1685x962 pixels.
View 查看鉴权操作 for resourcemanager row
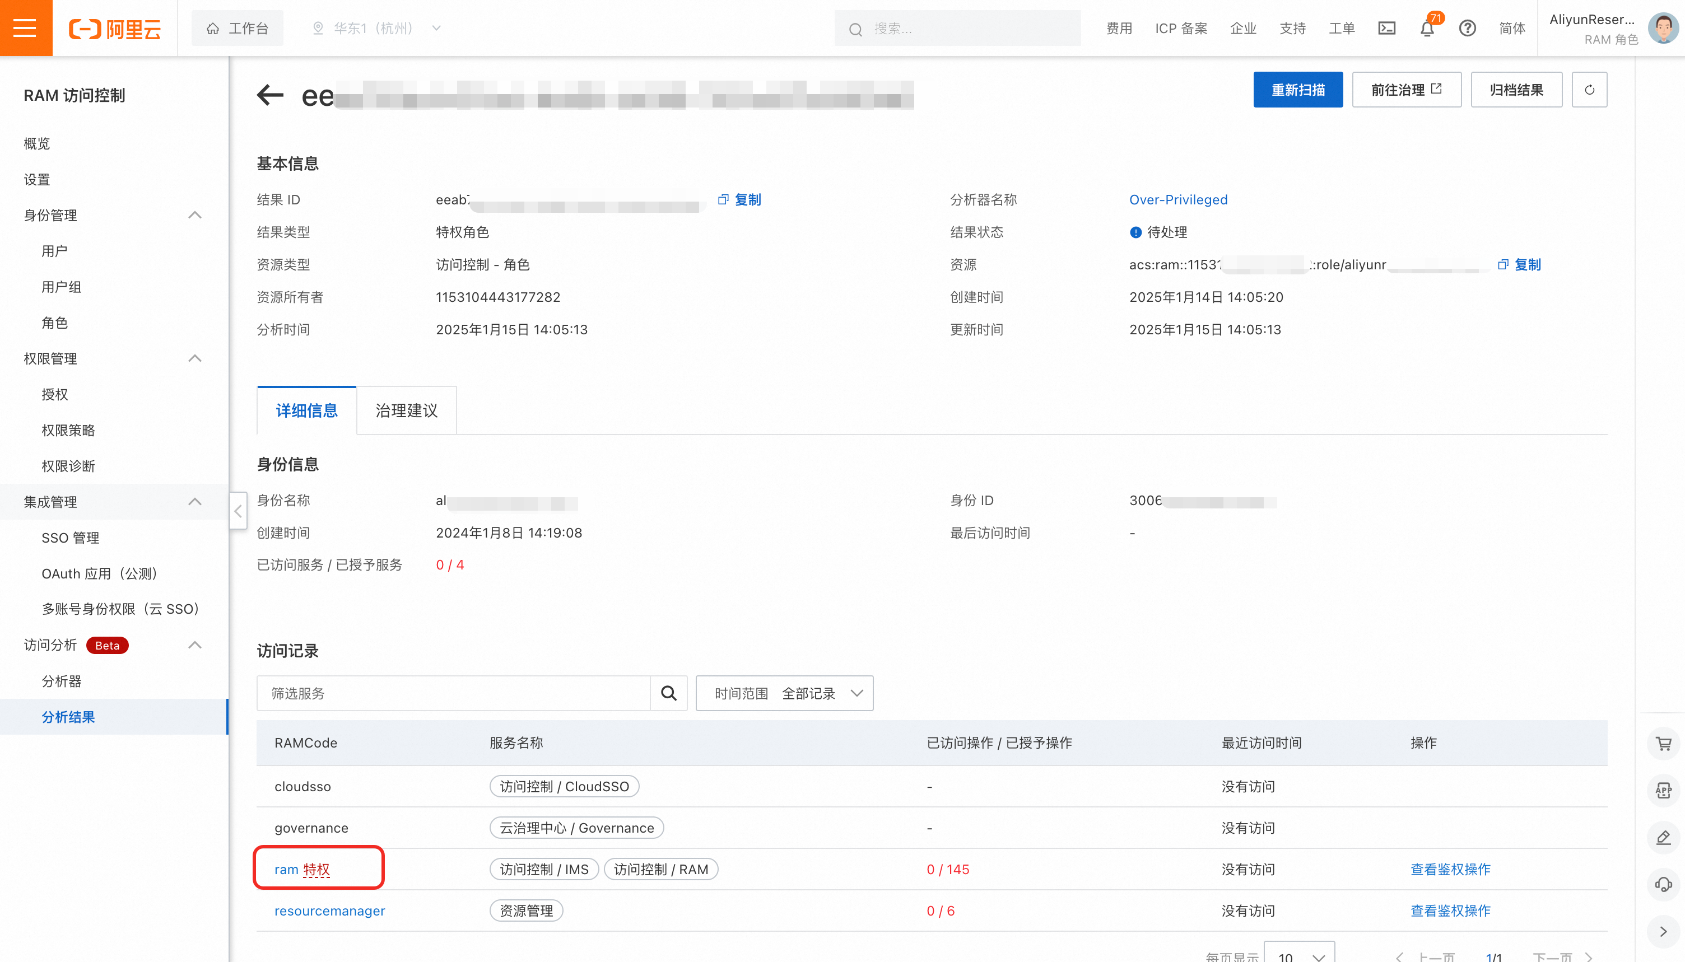click(x=1450, y=910)
